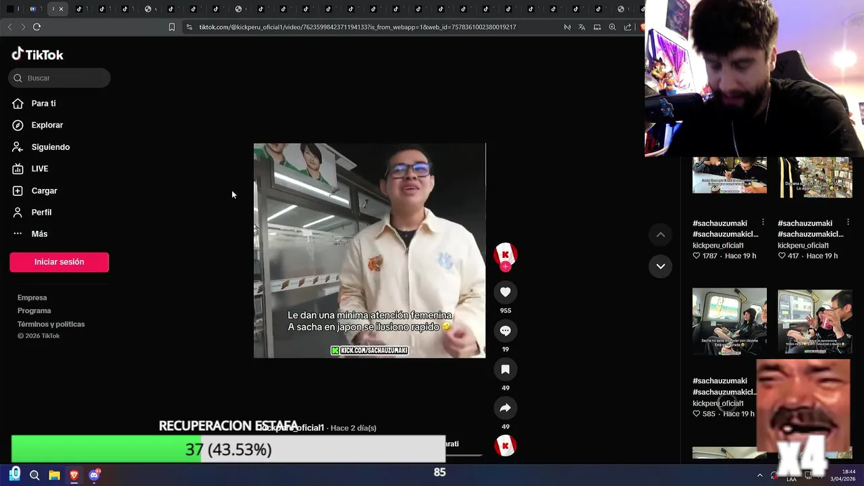Share the video with the arrow icon

pos(505,408)
